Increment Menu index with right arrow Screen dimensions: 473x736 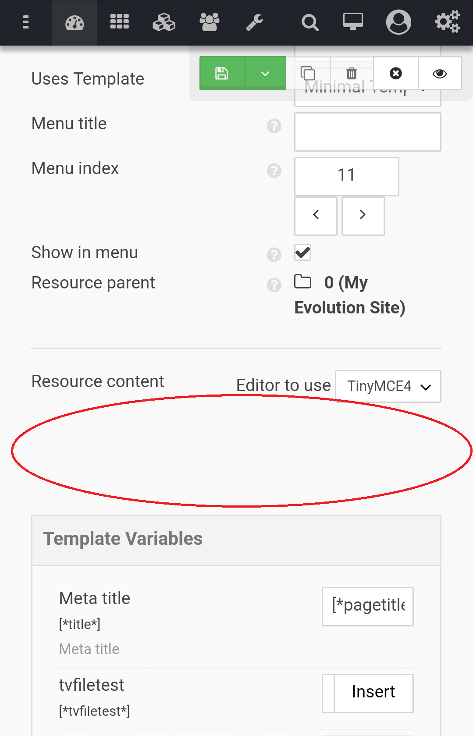tap(363, 216)
